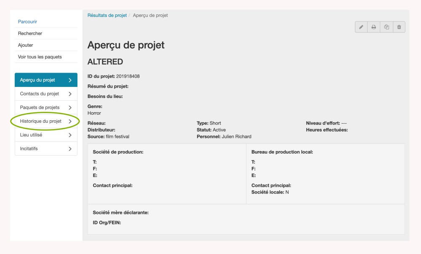
Task: Go to Paquets de projets
Action: [x=40, y=108]
